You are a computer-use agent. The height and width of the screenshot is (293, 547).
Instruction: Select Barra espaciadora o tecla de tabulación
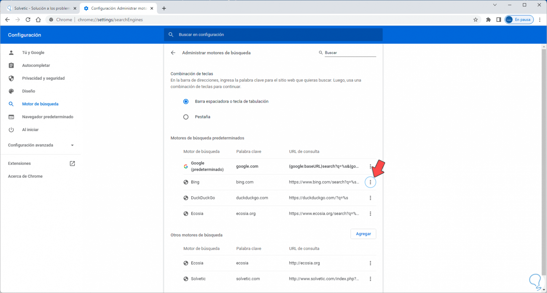[x=186, y=102]
